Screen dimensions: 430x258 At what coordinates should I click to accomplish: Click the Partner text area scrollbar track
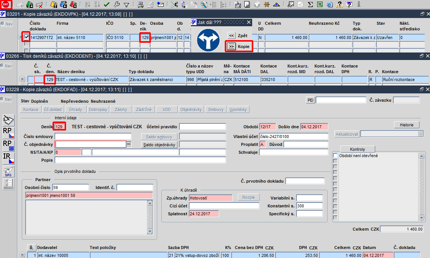(x=150, y=217)
